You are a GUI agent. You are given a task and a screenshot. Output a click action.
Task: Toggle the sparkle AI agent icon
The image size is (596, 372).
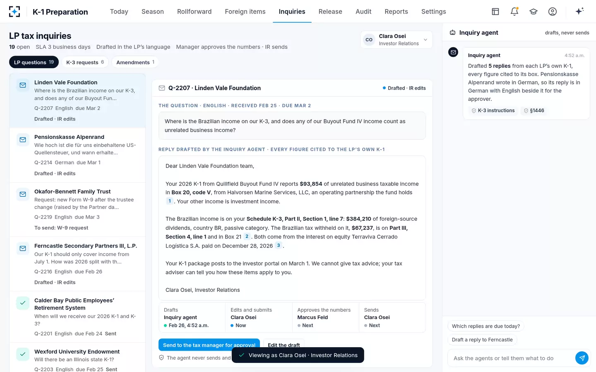click(x=579, y=11)
